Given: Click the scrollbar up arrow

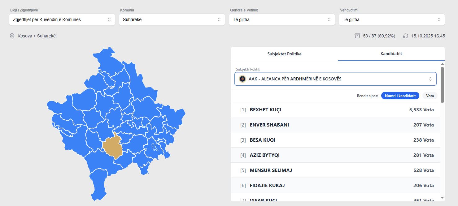Looking at the screenshot, I should 442,64.
